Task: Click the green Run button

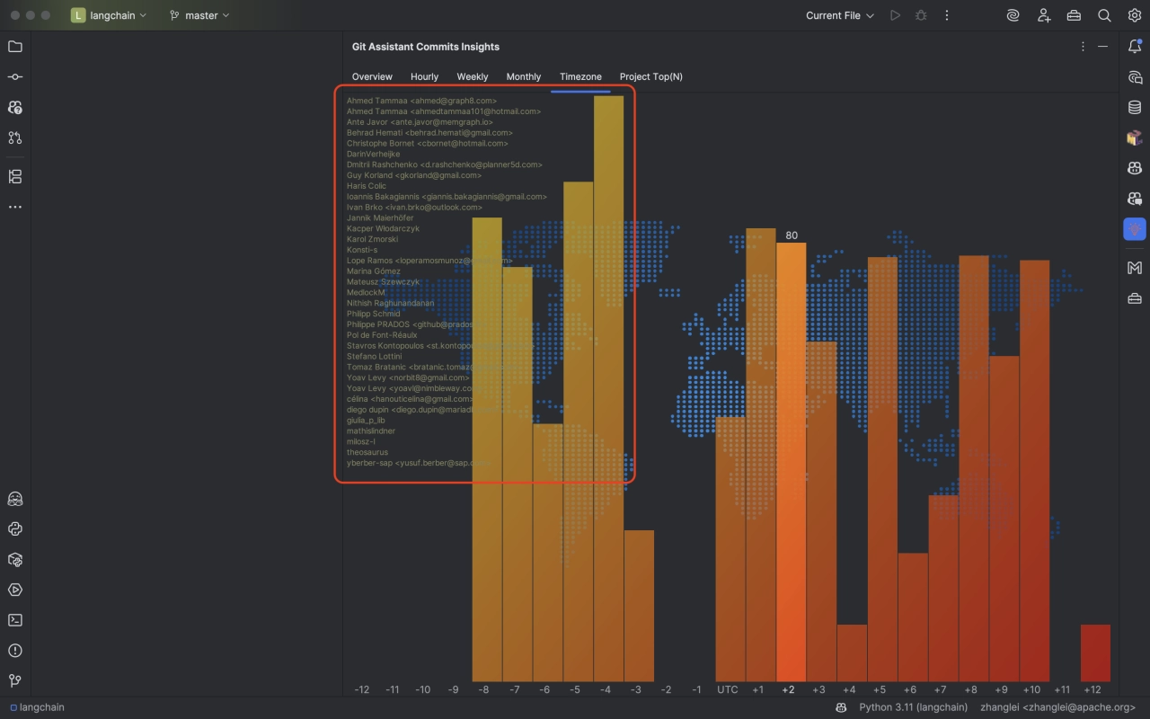Action: pos(895,15)
